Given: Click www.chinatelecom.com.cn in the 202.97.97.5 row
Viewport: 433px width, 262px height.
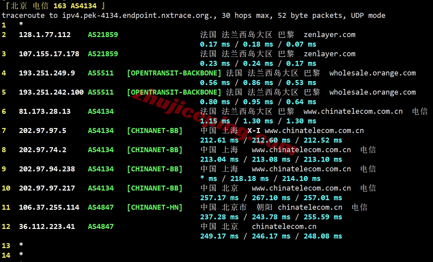Looking at the screenshot, I should click(314, 131).
